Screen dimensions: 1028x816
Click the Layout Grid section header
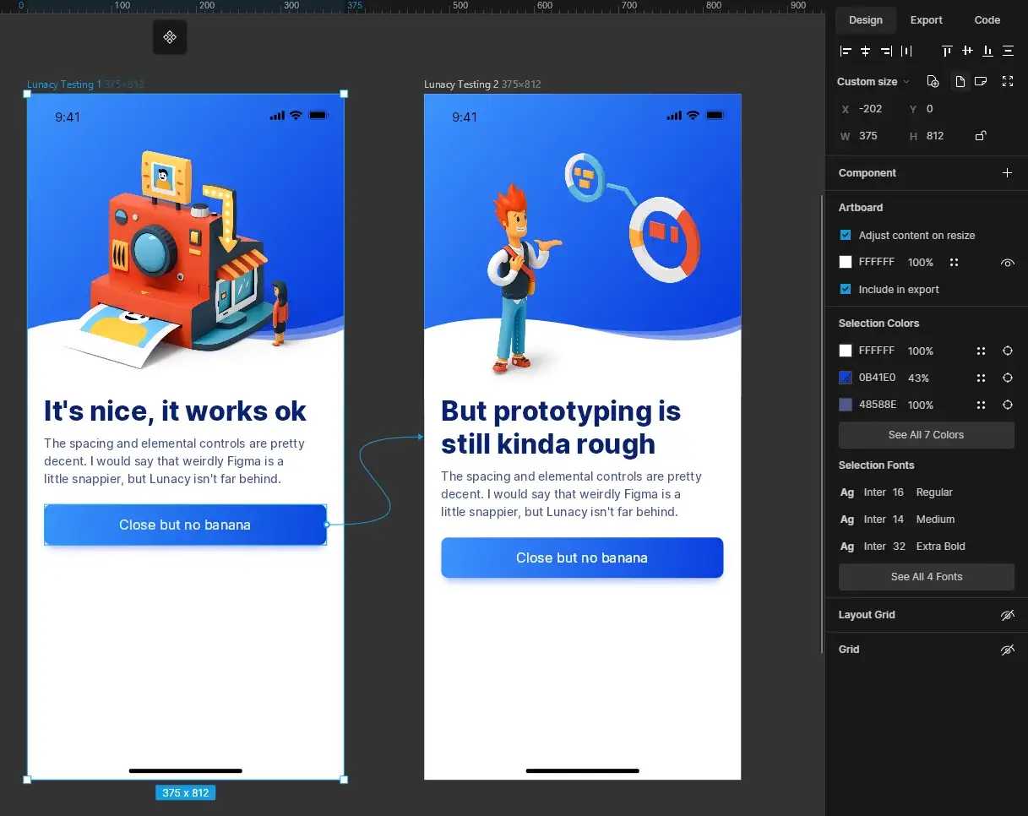[867, 615]
